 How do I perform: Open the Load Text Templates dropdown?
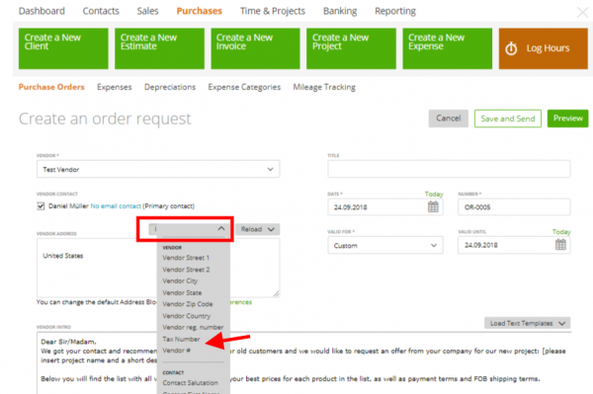(x=527, y=323)
